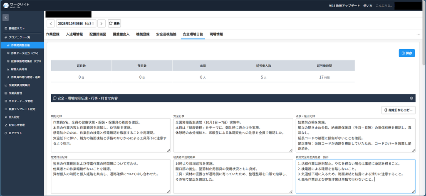Click the 17時間 value under 延労働時間

tap(324, 77)
